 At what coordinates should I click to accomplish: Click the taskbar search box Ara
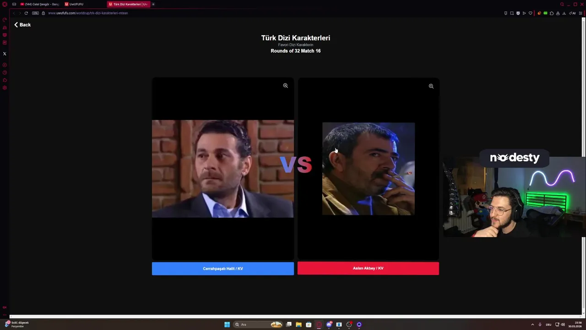(x=257, y=324)
